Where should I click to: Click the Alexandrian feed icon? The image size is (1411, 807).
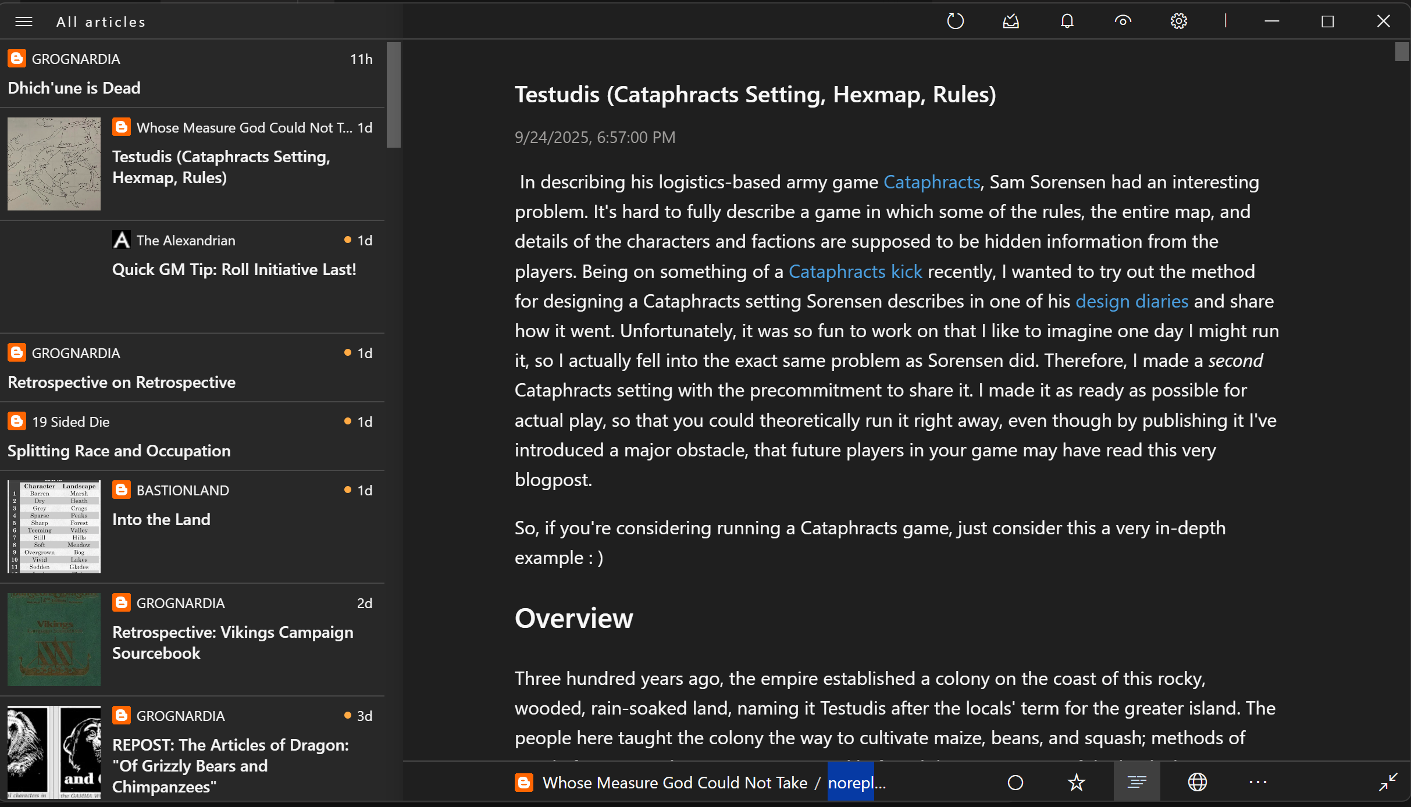[x=121, y=240]
